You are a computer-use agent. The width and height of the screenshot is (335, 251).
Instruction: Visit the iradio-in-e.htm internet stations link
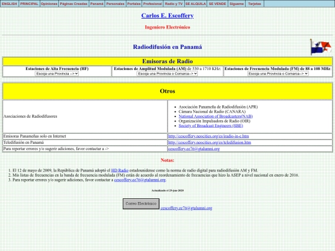(x=208, y=136)
